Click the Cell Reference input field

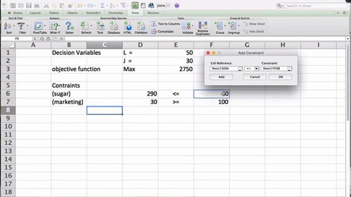coord(224,68)
